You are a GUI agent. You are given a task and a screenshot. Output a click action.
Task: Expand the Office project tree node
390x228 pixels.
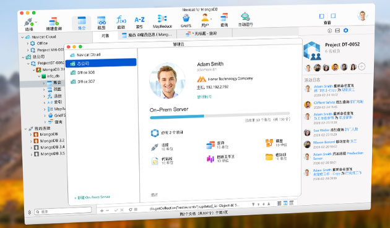[x=28, y=43]
